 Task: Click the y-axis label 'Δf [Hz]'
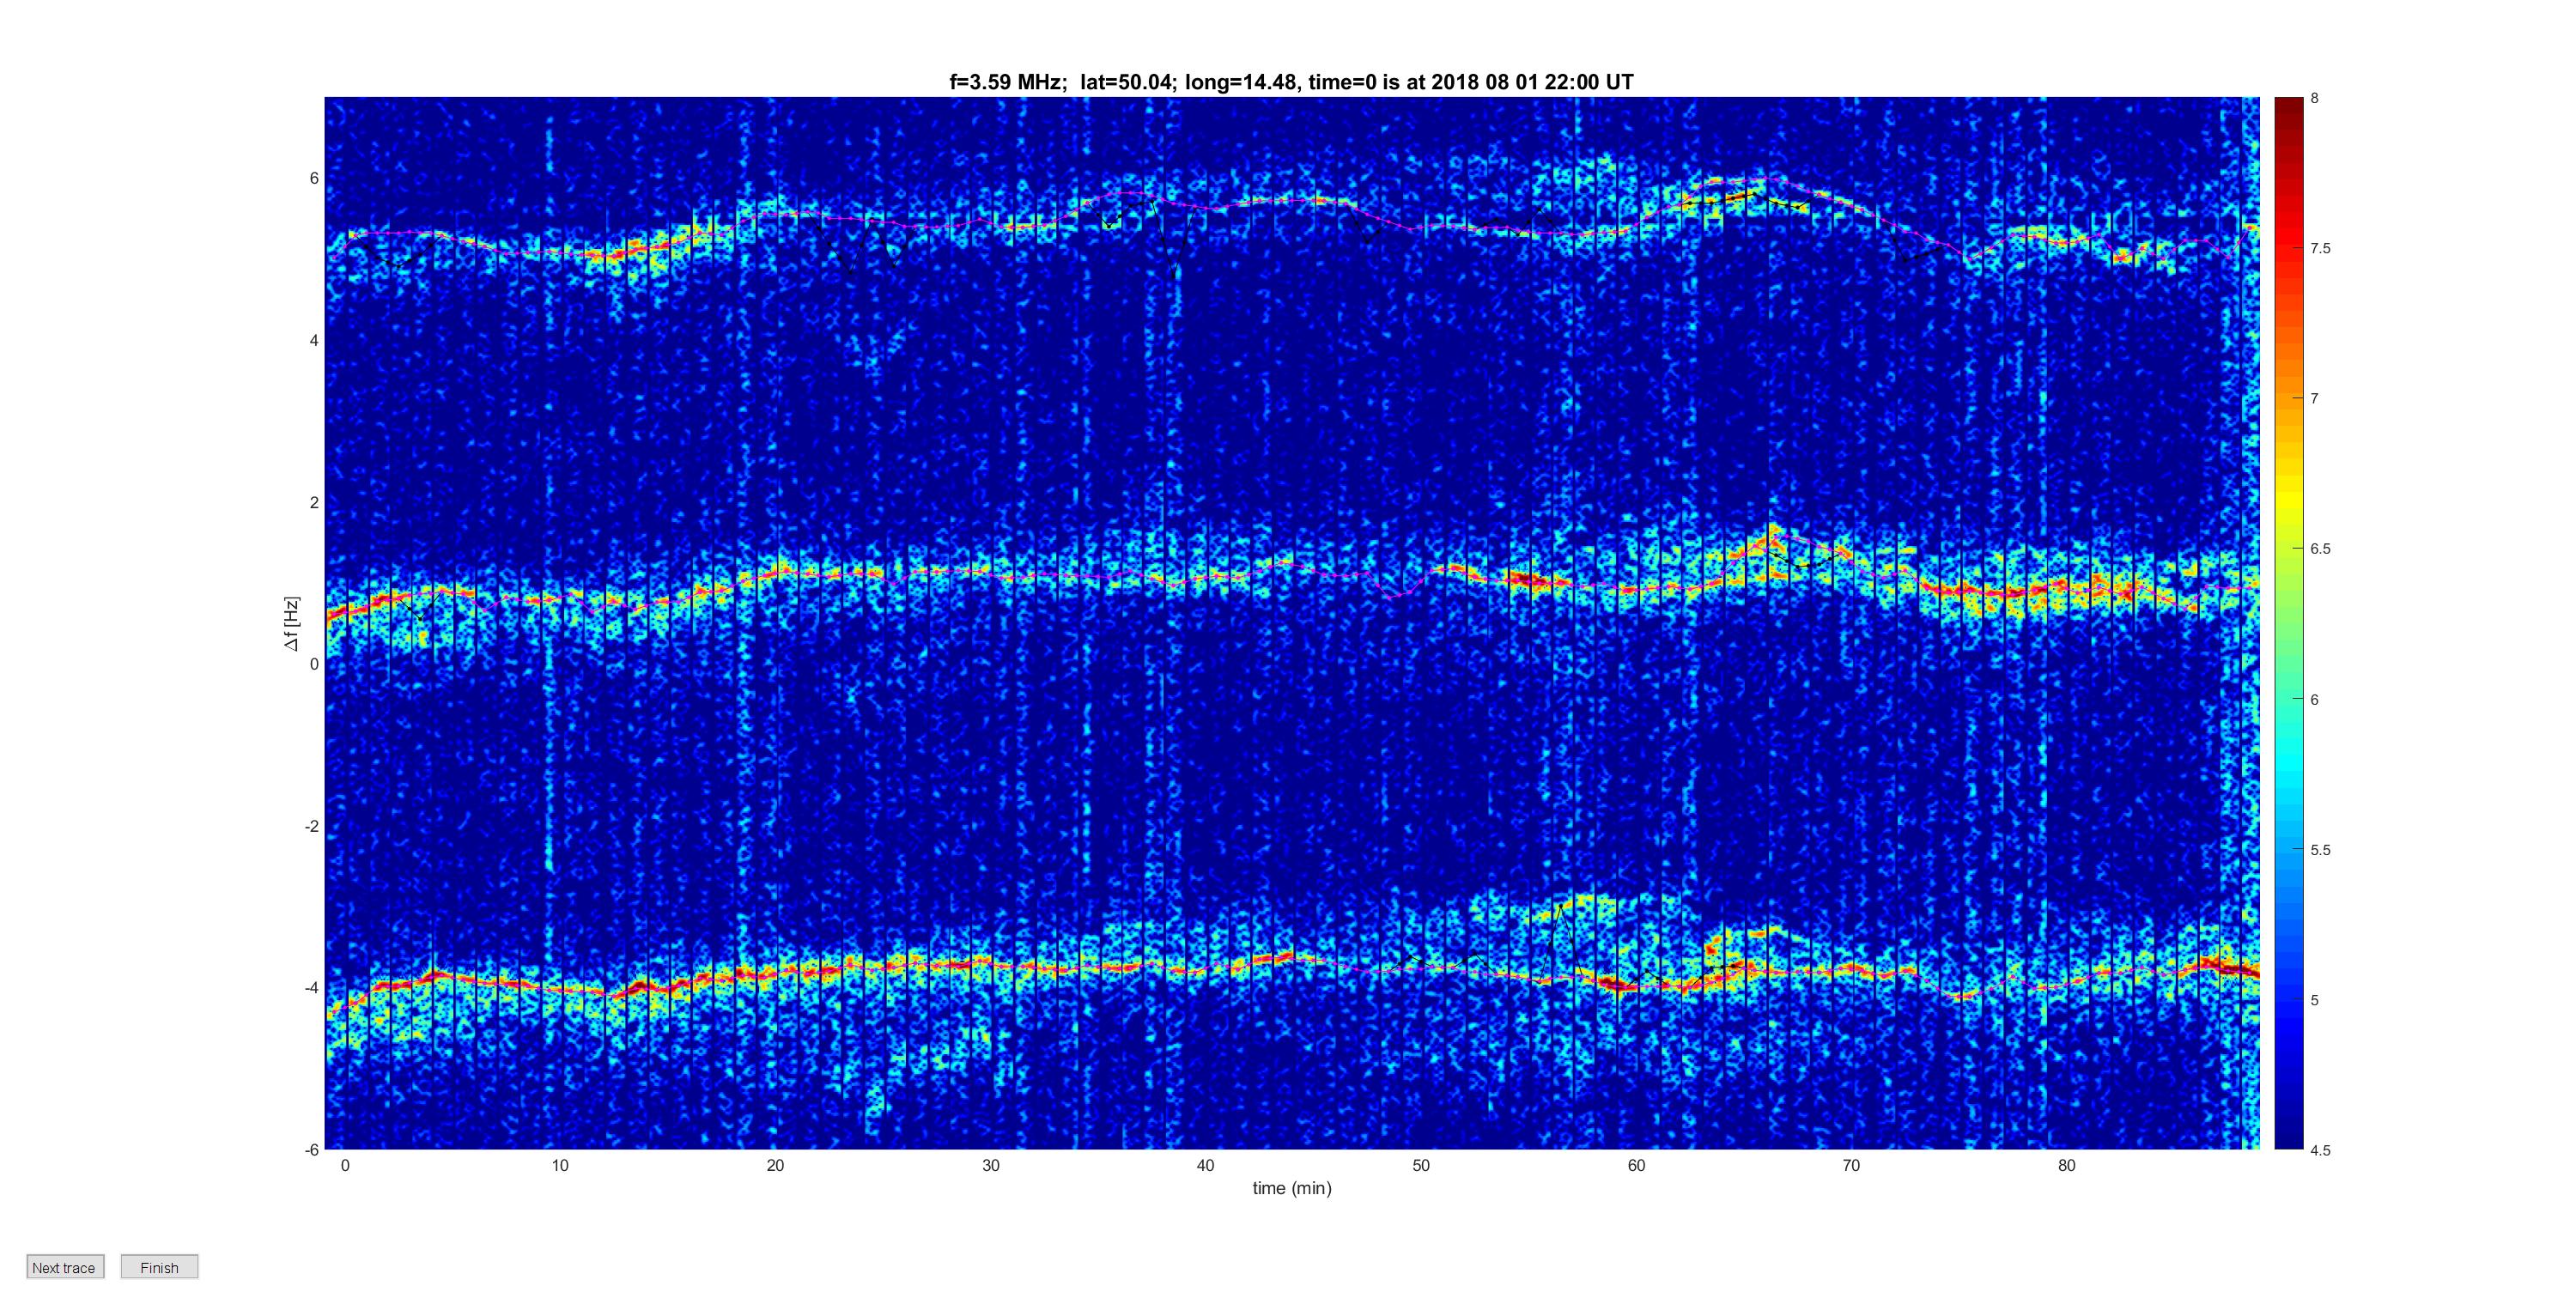pos(292,624)
